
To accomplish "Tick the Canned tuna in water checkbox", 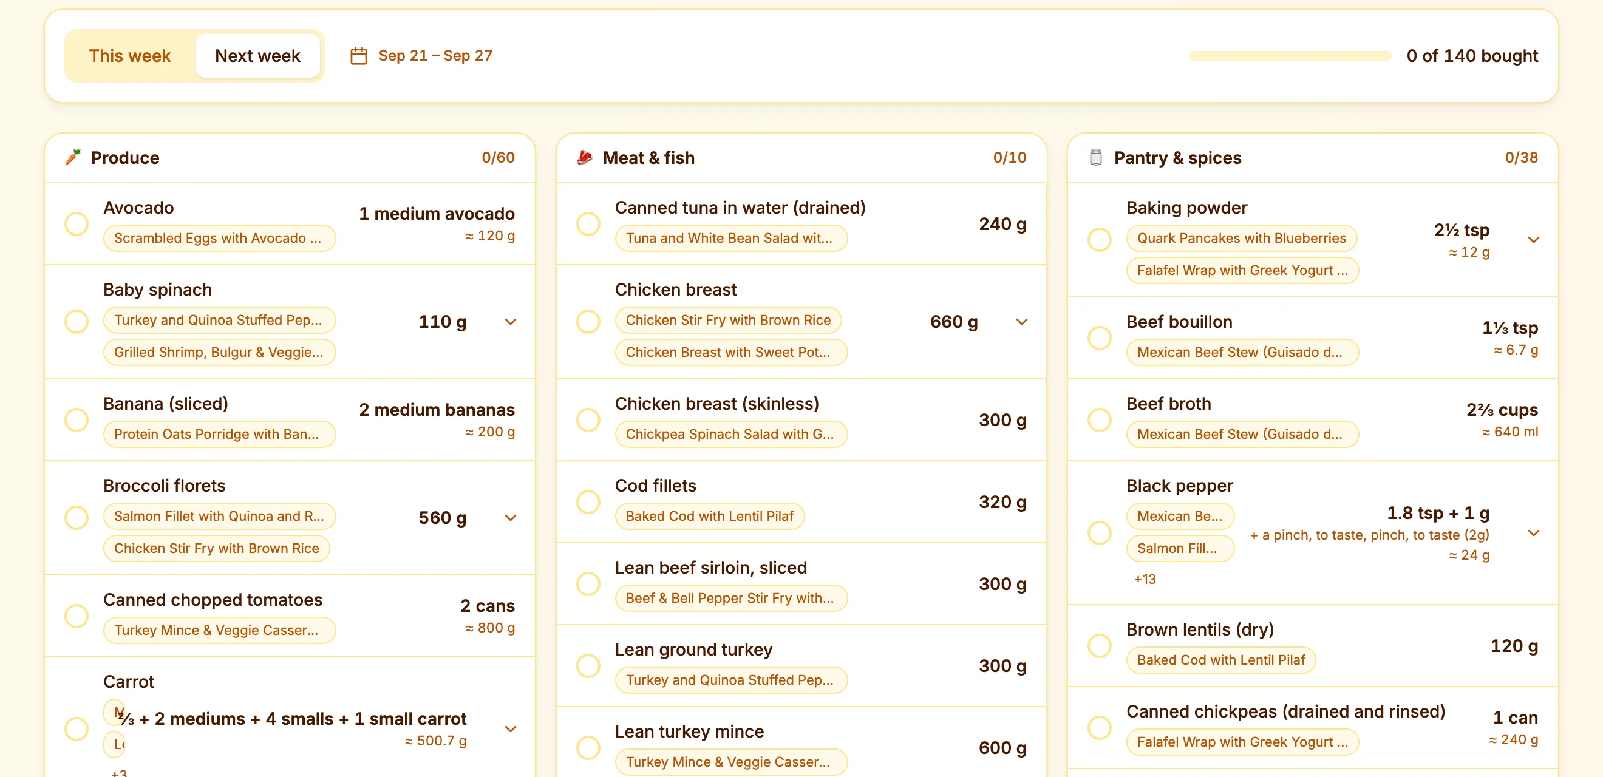I will tap(588, 224).
